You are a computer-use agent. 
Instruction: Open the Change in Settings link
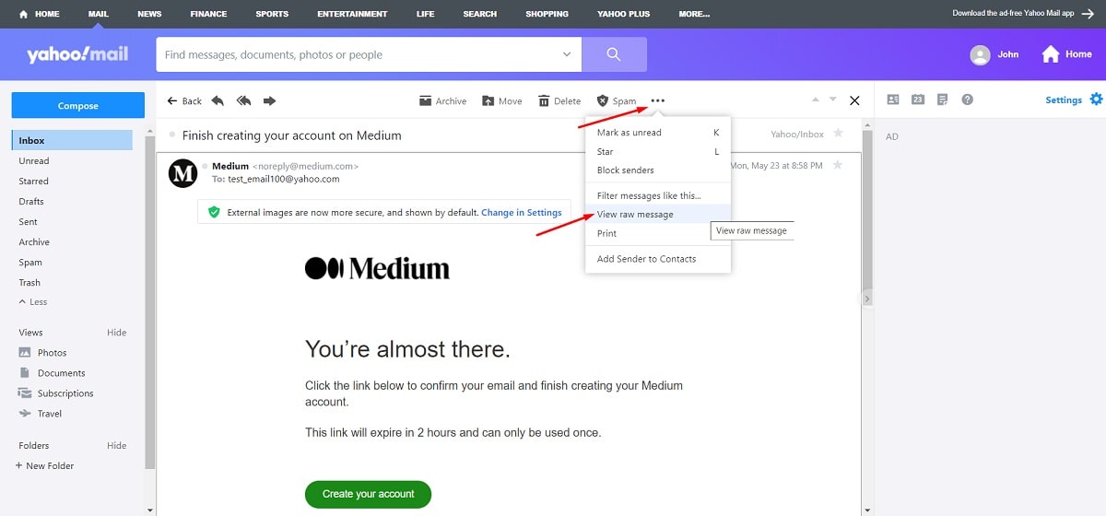tap(522, 213)
